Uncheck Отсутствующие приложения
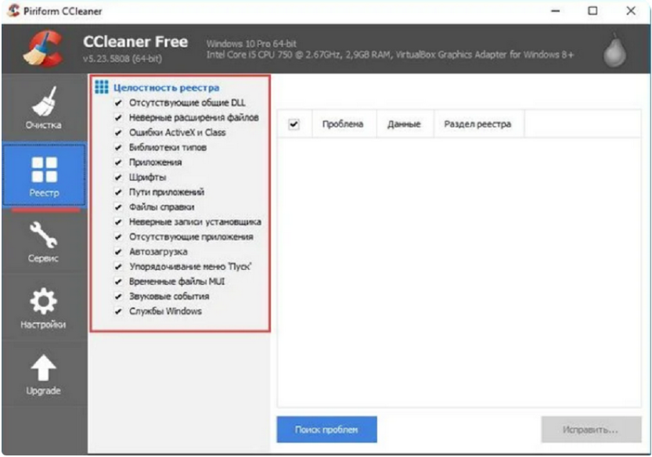 [x=118, y=237]
